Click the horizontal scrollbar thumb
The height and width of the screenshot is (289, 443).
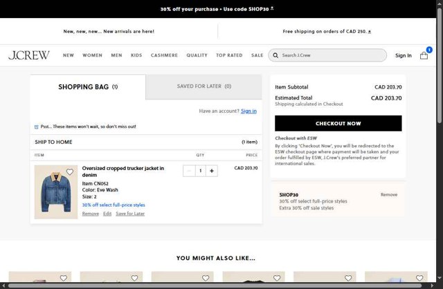pos(215,286)
